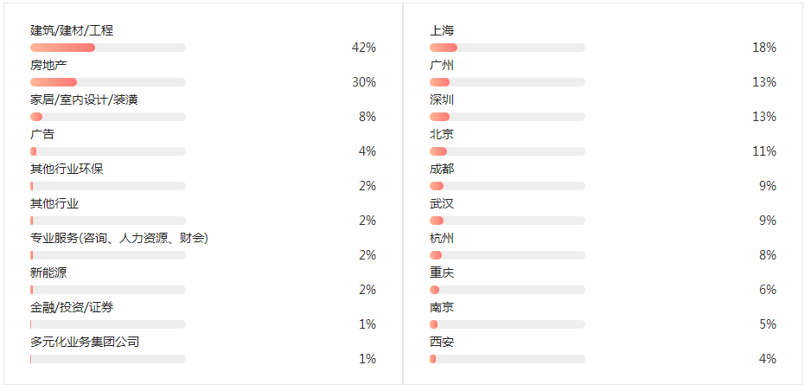Select the 杭州 city label
This screenshot has width=811, height=391.
coord(442,239)
